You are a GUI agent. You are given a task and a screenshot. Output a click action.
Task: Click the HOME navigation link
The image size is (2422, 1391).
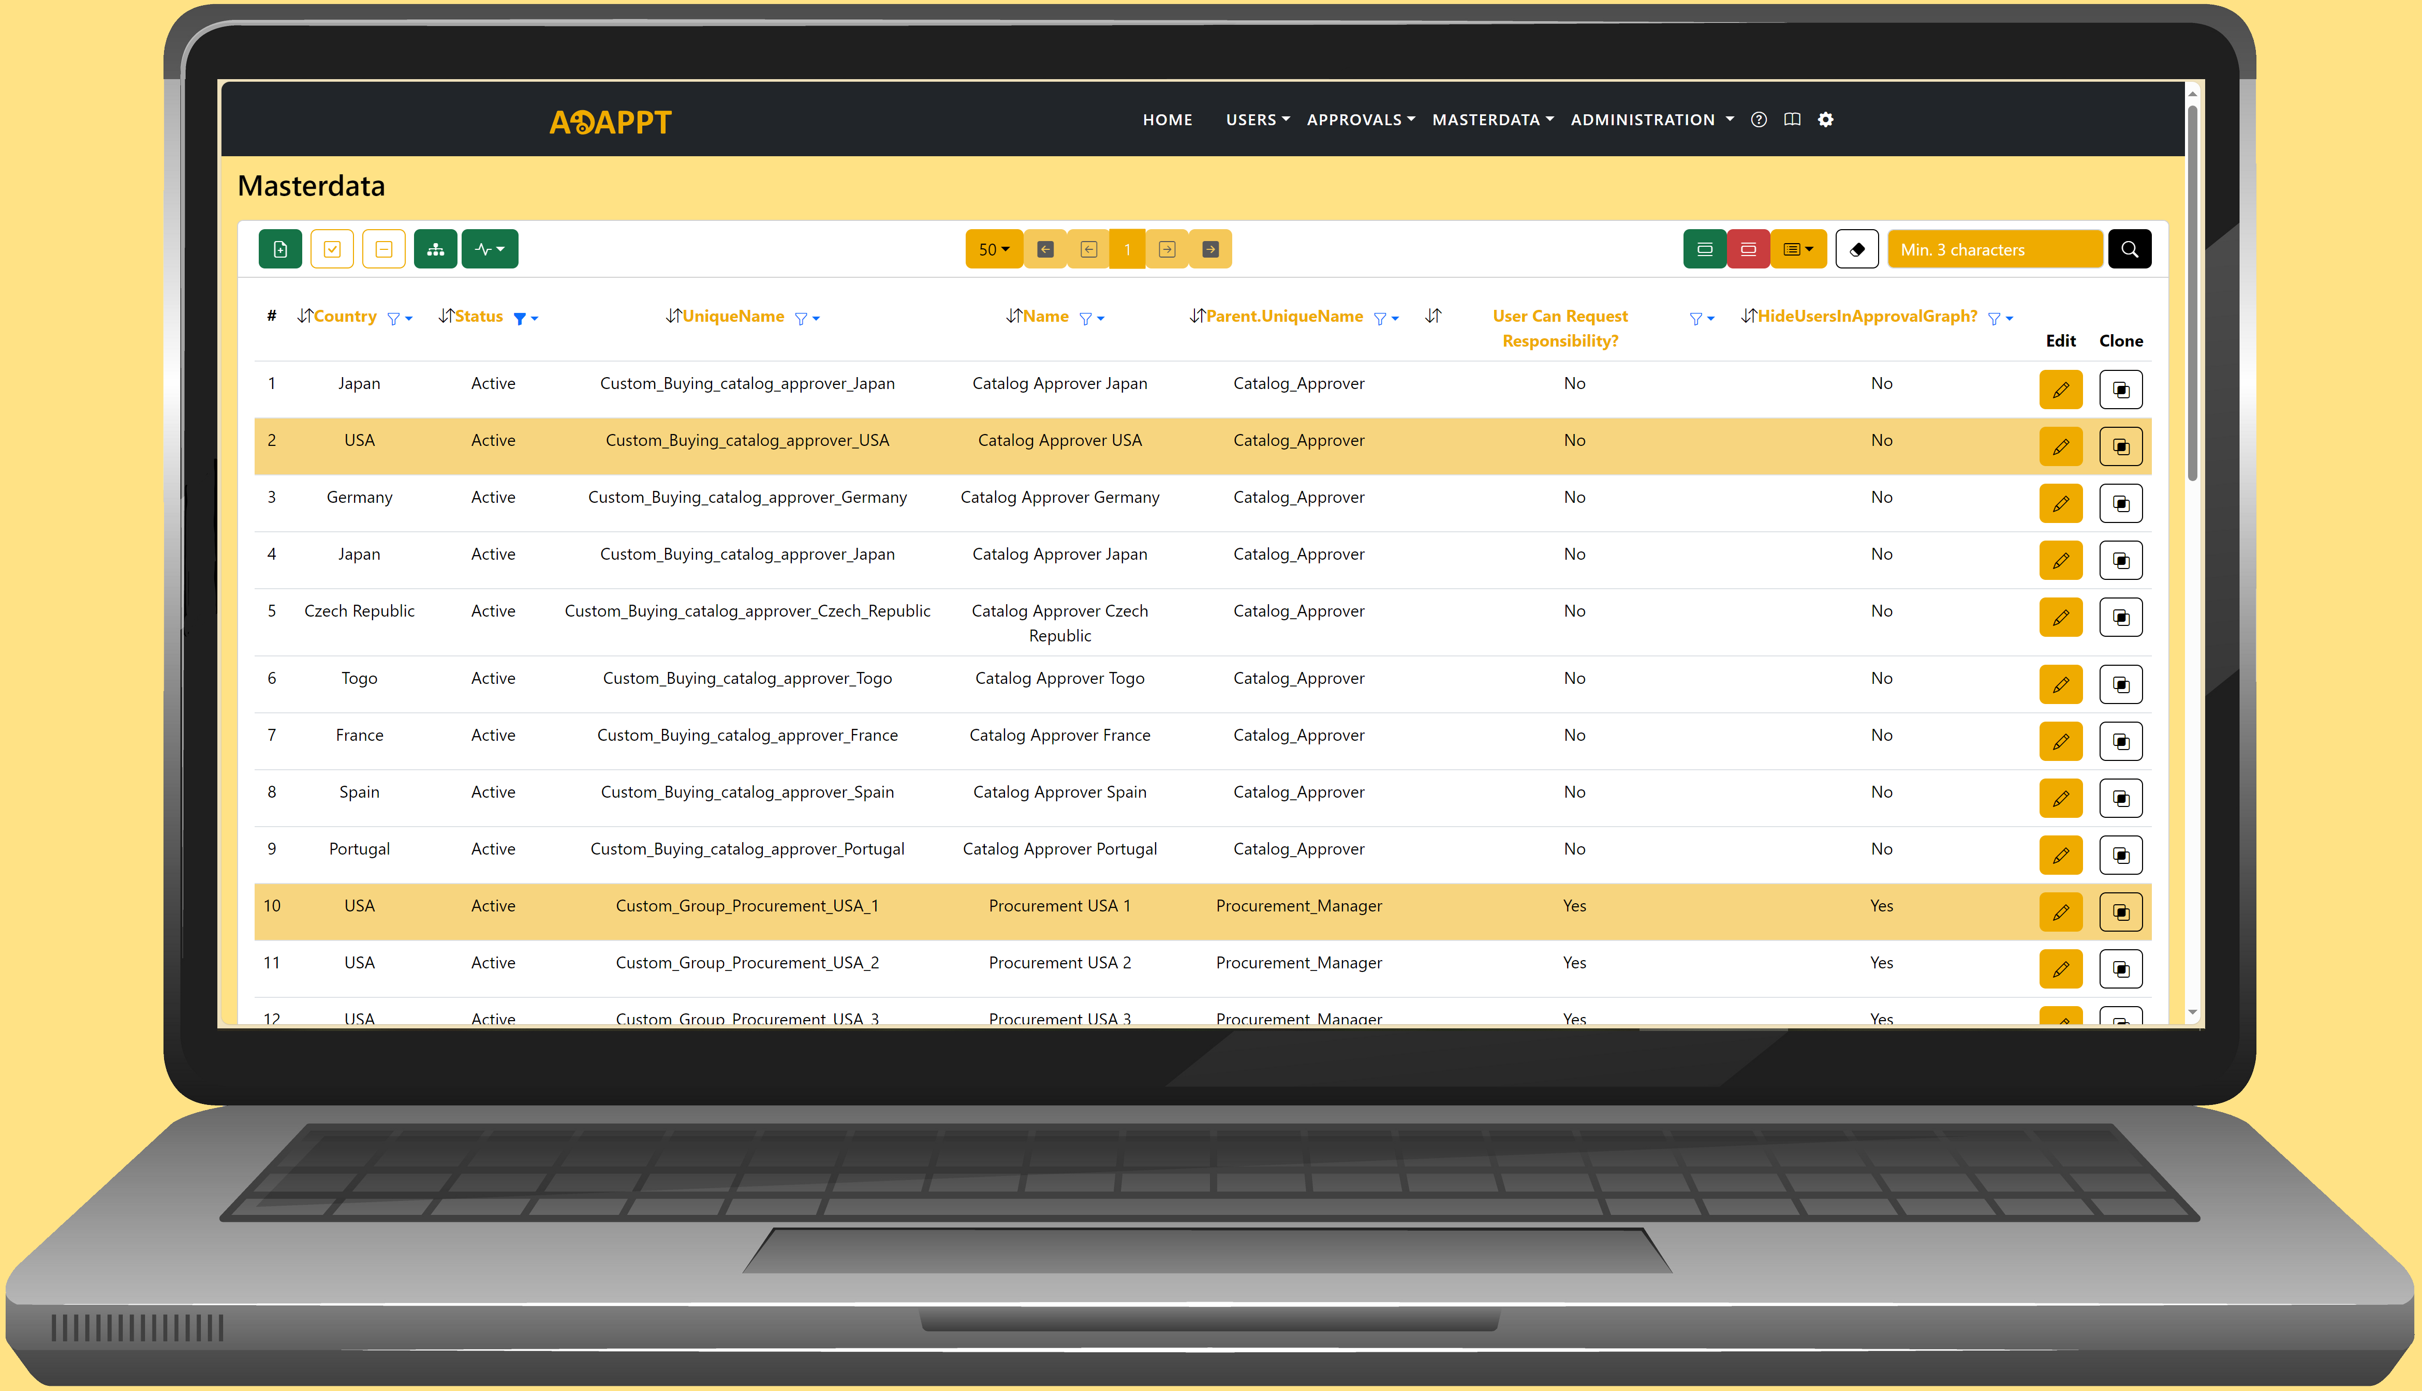click(1167, 119)
